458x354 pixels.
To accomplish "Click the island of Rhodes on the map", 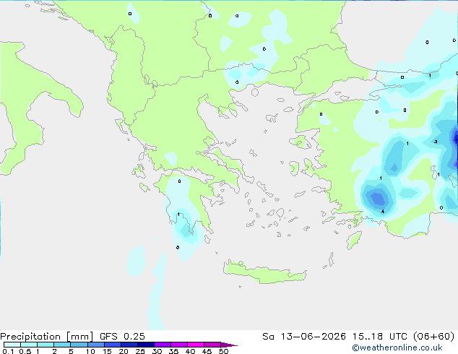I will pos(354,240).
